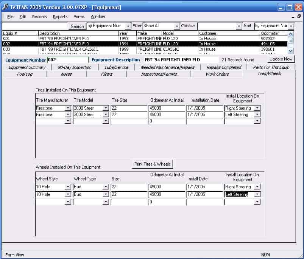Click first wheel row Size field

coord(129,187)
